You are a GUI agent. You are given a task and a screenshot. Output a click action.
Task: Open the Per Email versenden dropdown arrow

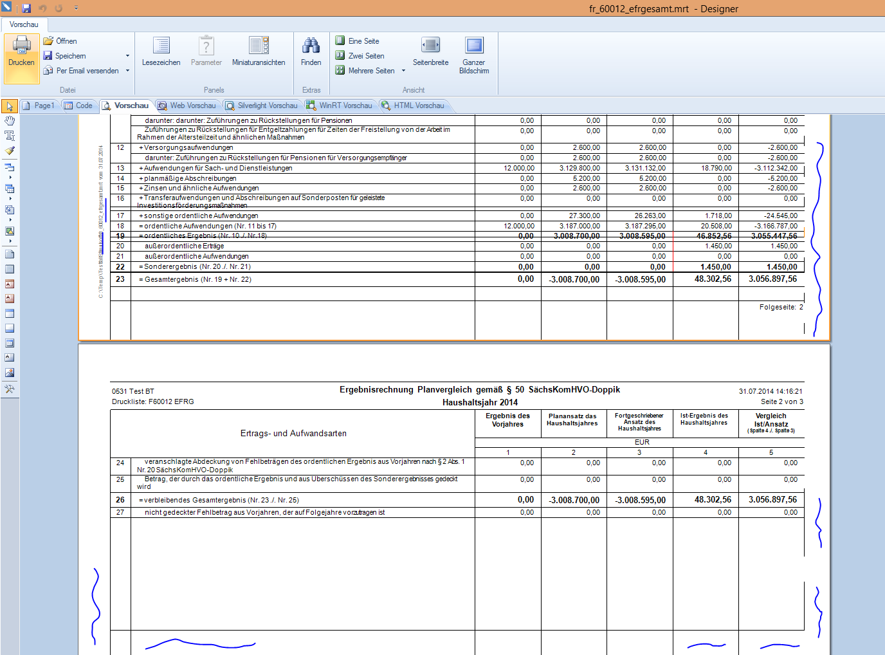pyautogui.click(x=127, y=71)
